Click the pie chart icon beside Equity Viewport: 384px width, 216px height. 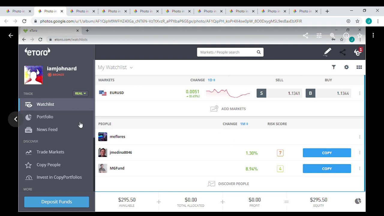(358, 201)
